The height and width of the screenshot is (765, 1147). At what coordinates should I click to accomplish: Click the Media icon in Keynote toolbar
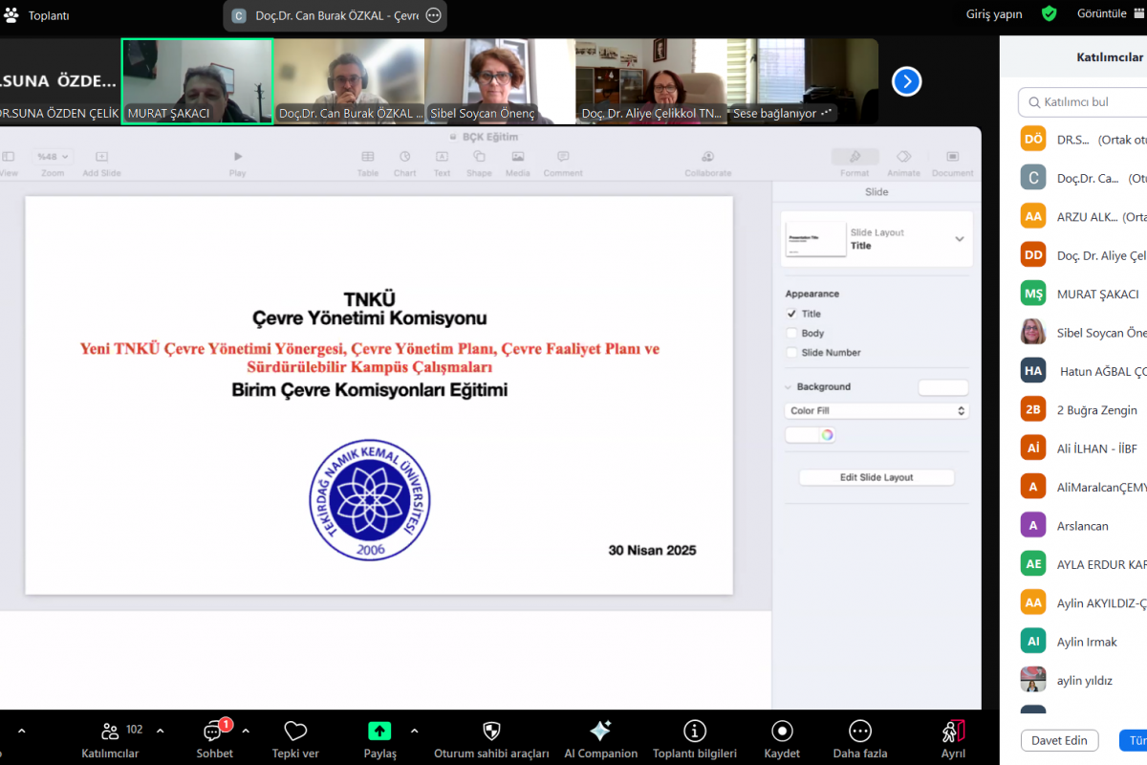(517, 157)
